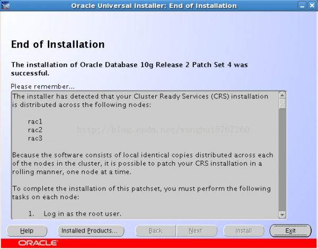This screenshot has width=318, height=249.
Task: Open the Help dialog
Action: coord(27,231)
